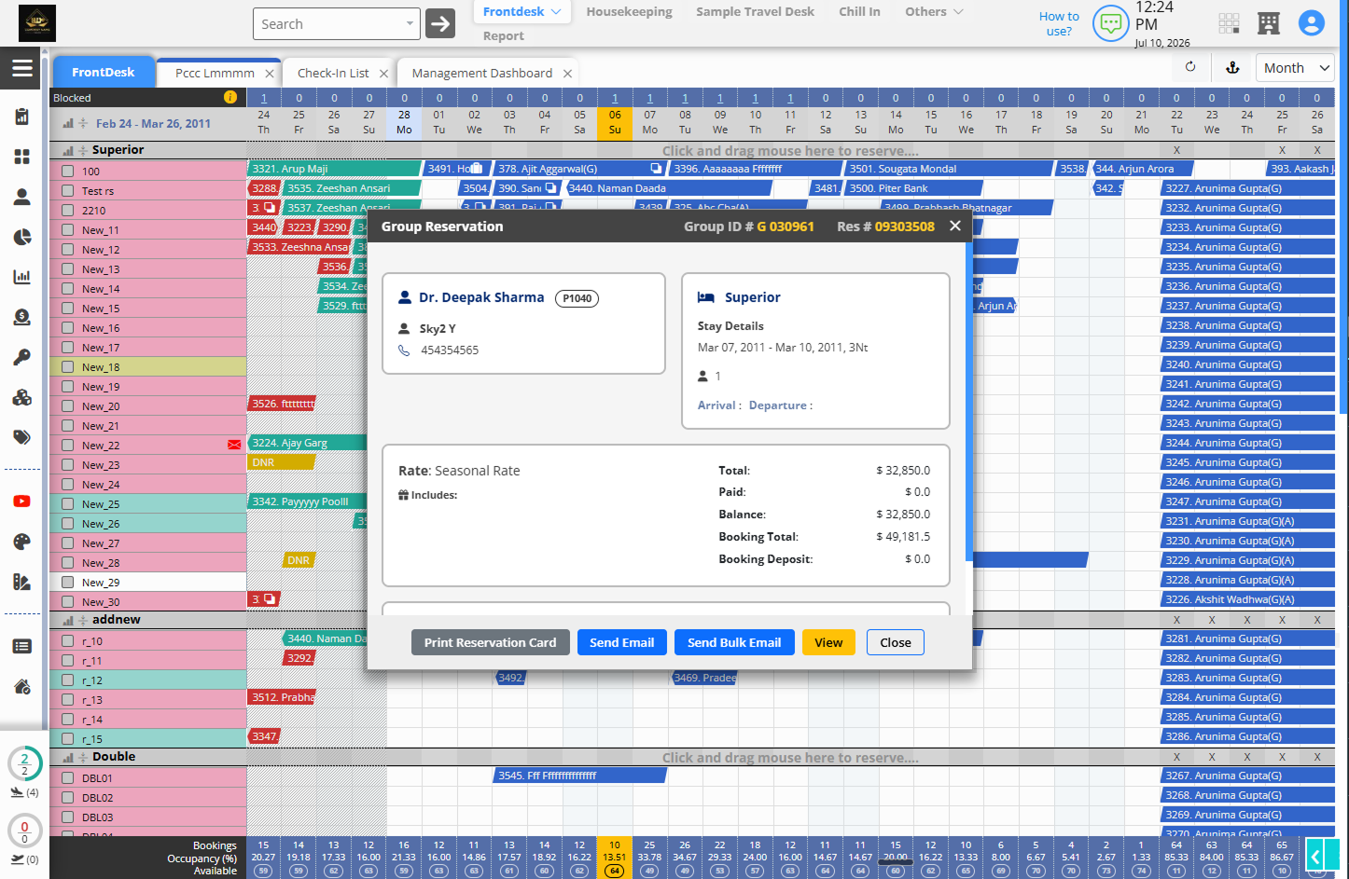Close the Check-In List tab
Image resolution: width=1349 pixels, height=879 pixels.
383,73
